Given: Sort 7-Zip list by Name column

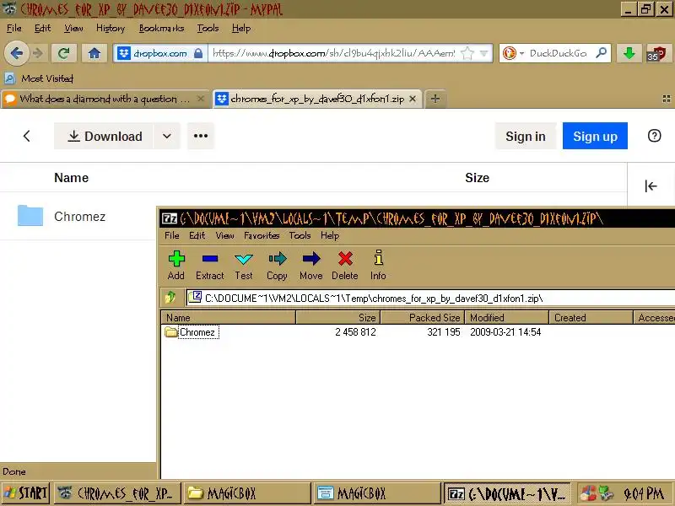Looking at the screenshot, I should click(228, 318).
